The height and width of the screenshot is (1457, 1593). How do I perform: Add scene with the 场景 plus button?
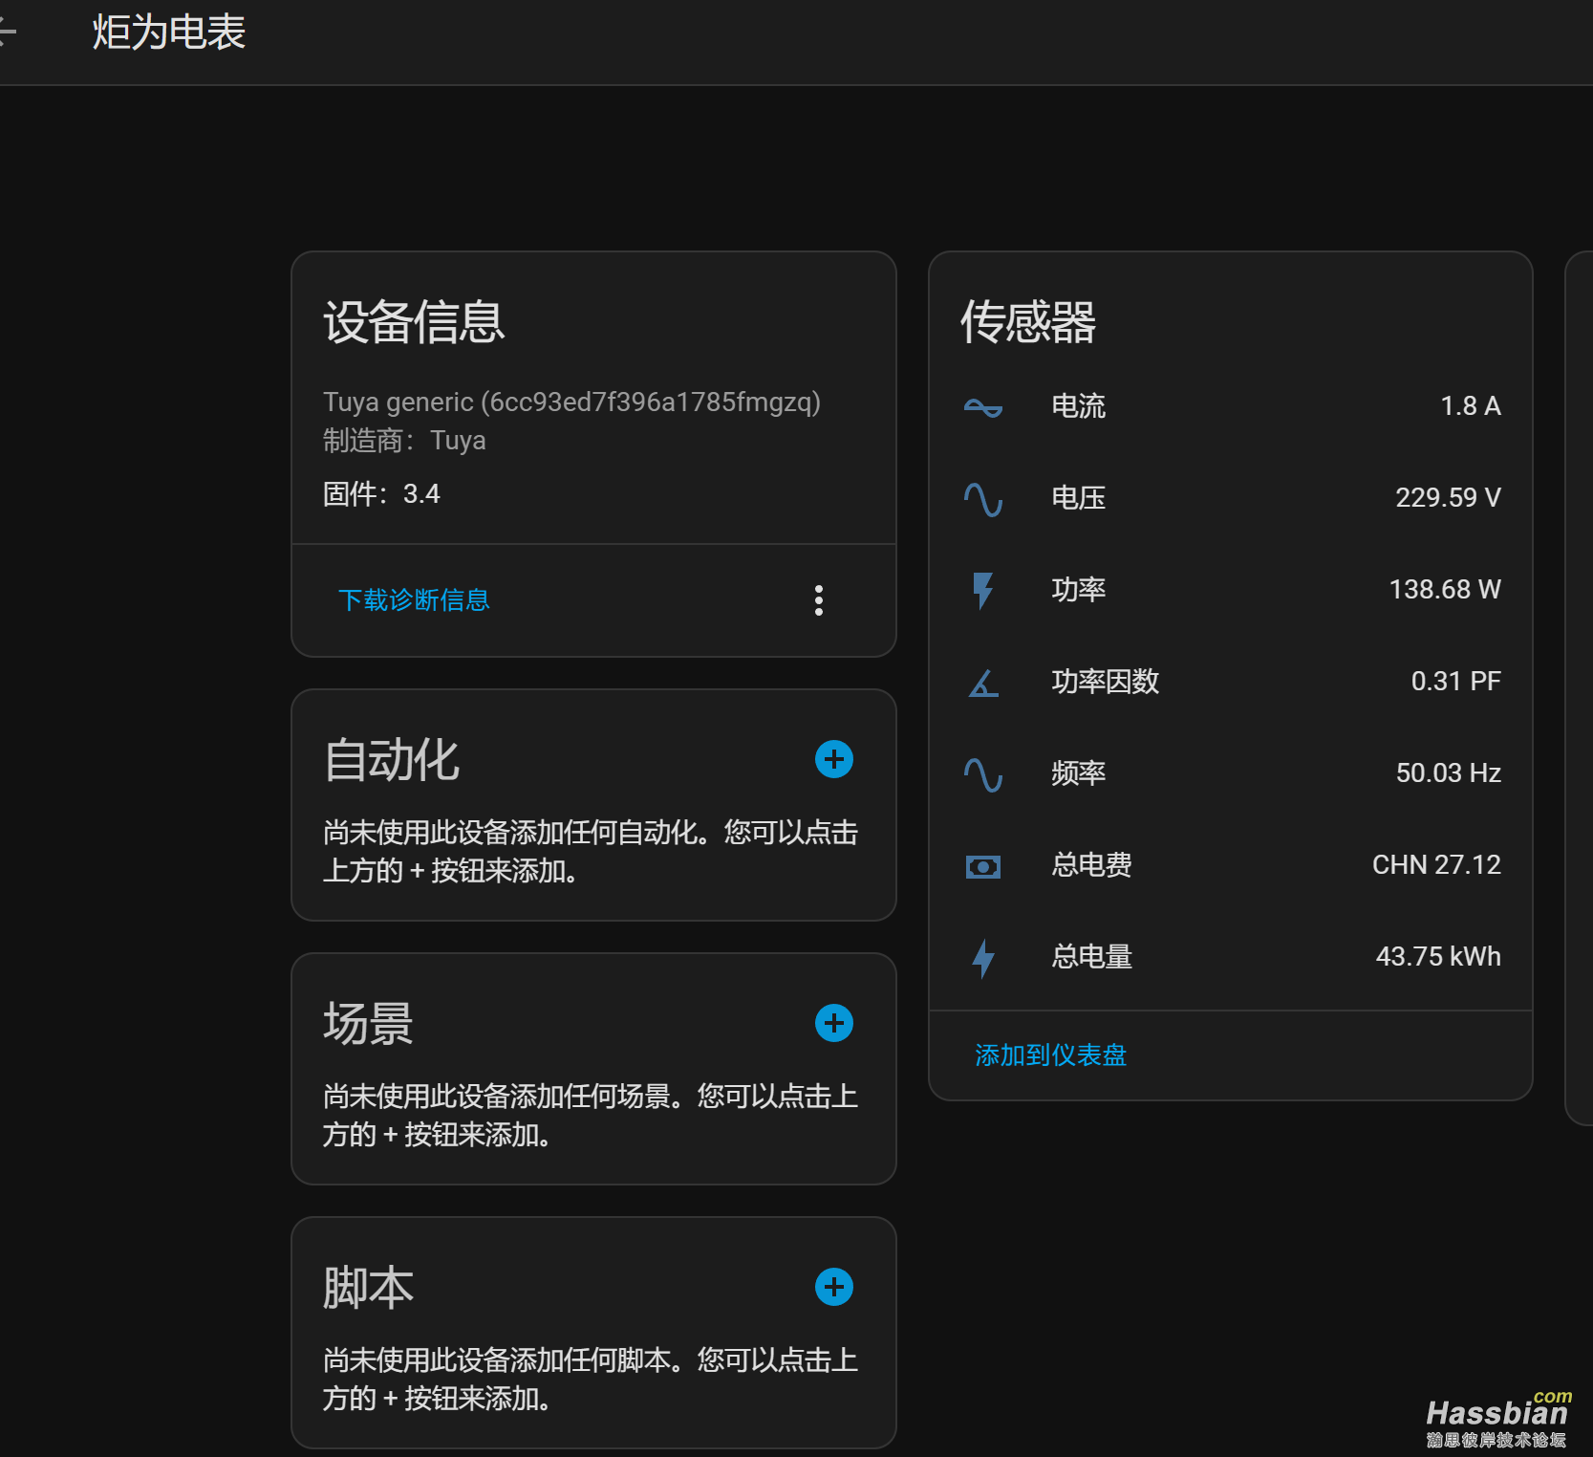[x=834, y=1023]
